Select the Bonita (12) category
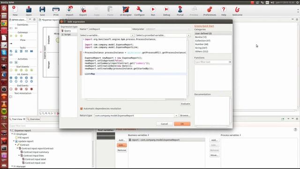 click(213, 37)
